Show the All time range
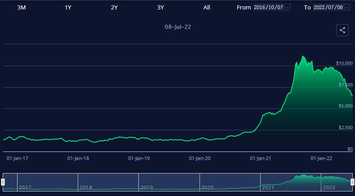Viewport: 355px width, 196px height. pos(207,8)
